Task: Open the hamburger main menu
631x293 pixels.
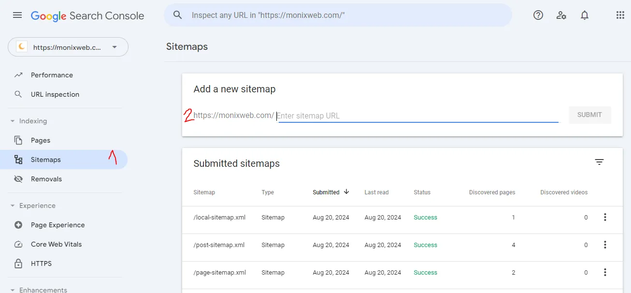Action: click(x=17, y=15)
